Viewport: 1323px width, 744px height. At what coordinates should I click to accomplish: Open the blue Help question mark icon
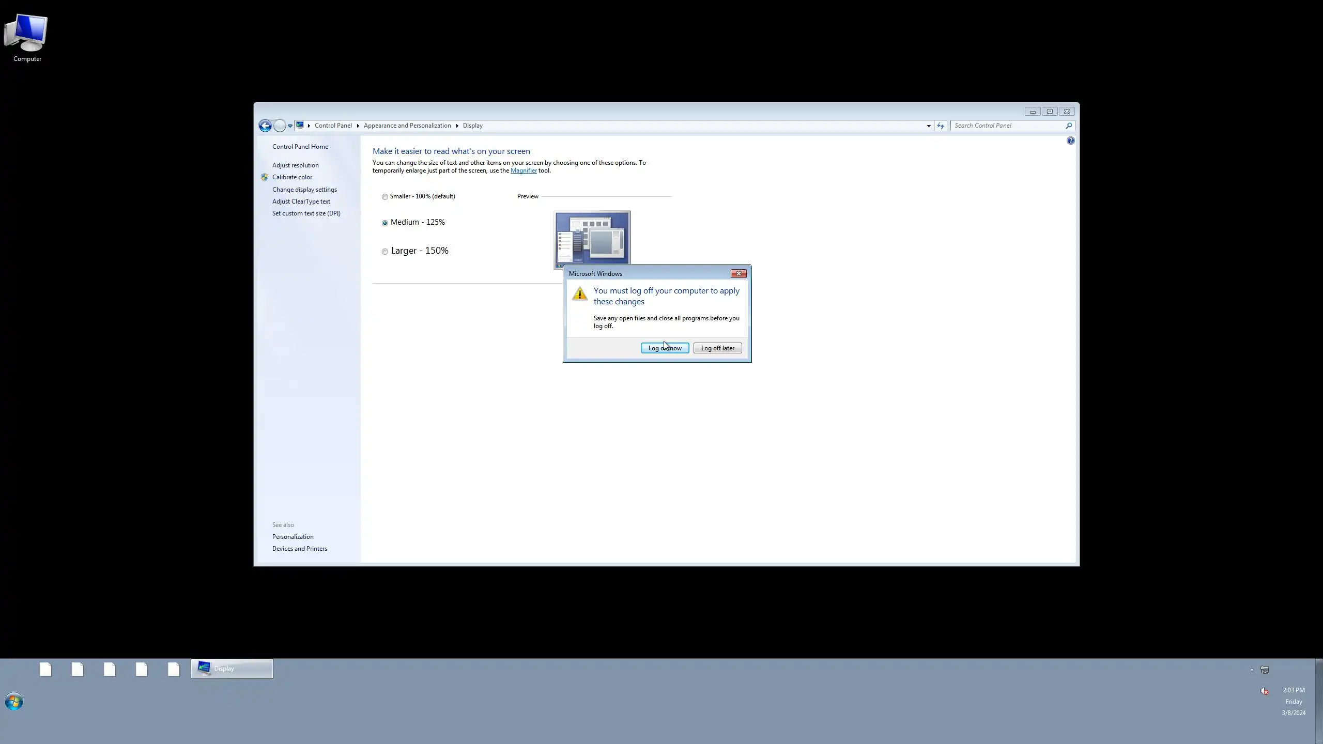tap(1070, 141)
